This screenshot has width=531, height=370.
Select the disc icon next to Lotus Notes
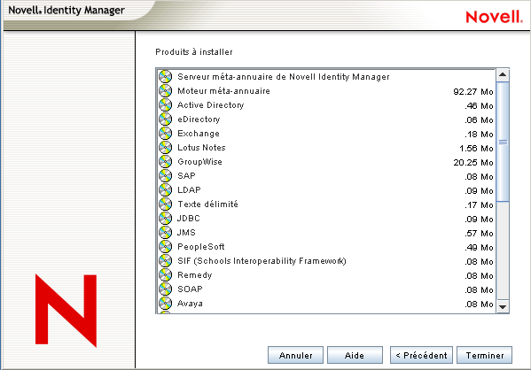tap(165, 148)
